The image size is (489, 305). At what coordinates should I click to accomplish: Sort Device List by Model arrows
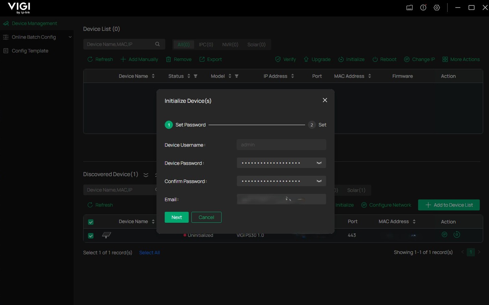230,76
